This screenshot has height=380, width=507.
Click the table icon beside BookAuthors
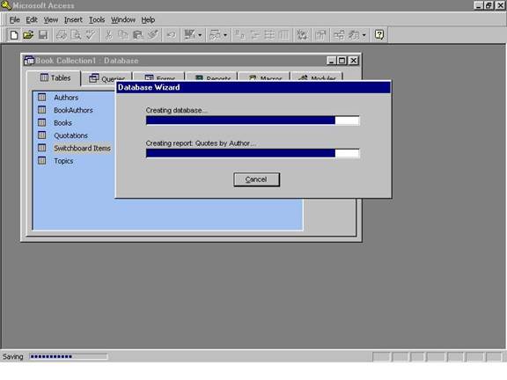pyautogui.click(x=41, y=110)
